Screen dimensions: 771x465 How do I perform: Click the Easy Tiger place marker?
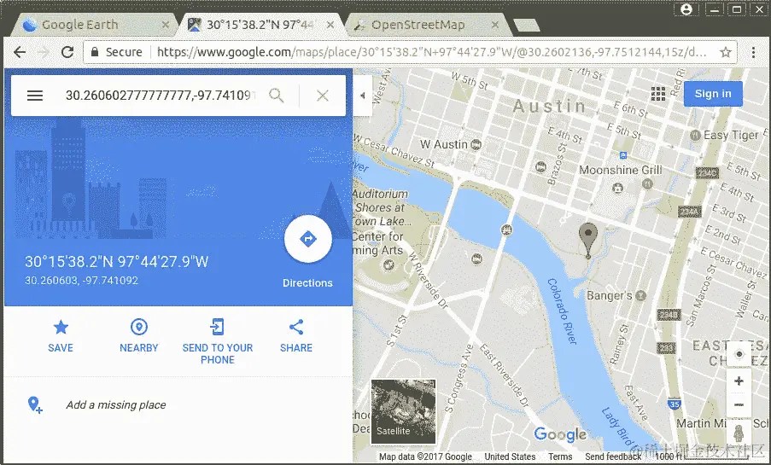point(695,135)
